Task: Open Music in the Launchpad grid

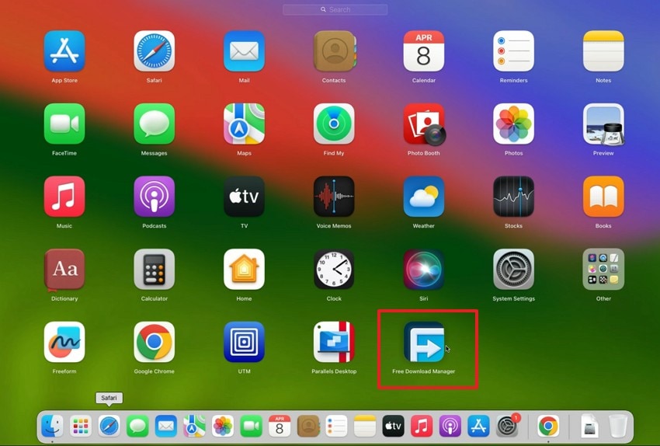Action: (x=64, y=197)
